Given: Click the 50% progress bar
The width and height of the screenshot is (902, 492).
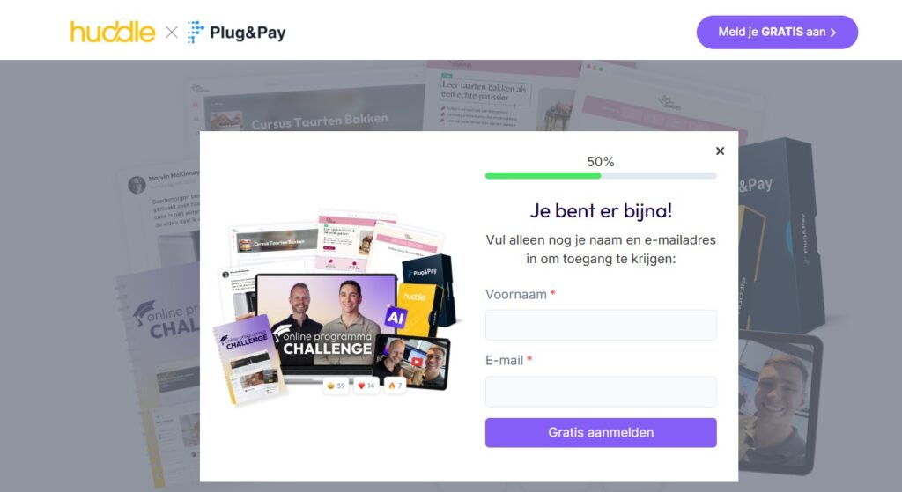Looking at the screenshot, I should click(x=601, y=175).
